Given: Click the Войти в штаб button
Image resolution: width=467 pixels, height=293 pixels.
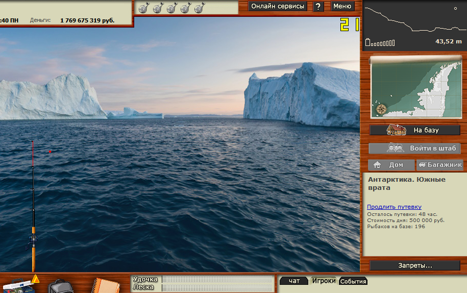Looking at the screenshot, I should [414, 148].
